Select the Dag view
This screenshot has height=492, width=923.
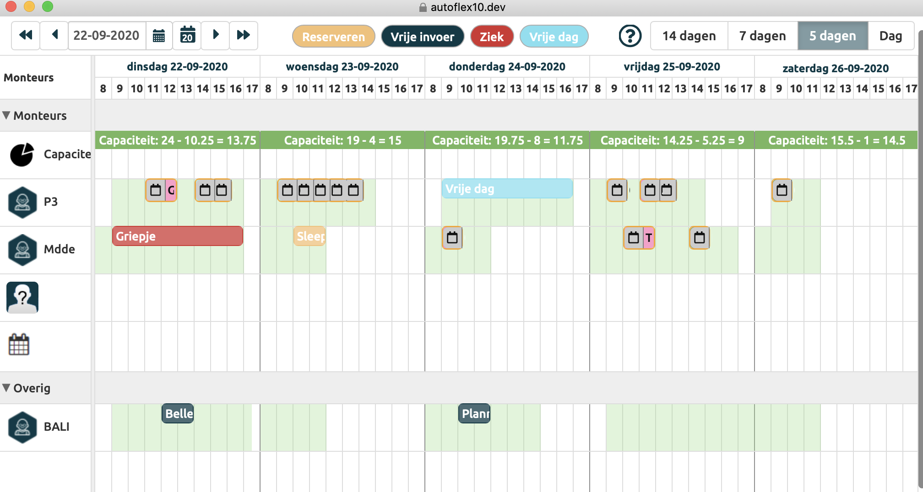click(x=890, y=36)
